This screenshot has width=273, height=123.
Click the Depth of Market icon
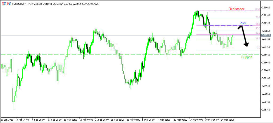point(9,3)
